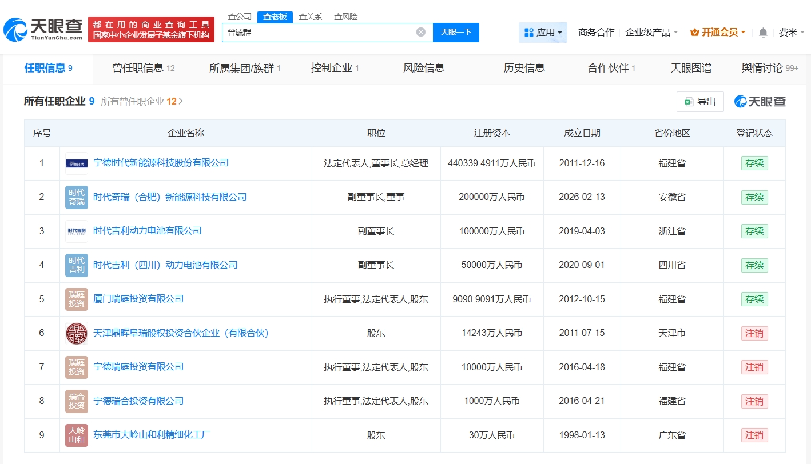The width and height of the screenshot is (811, 464).
Task: Click the 时代吉利 logo in row 4
Action: 77,265
